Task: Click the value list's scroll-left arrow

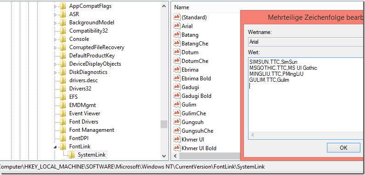Action: click(x=175, y=156)
